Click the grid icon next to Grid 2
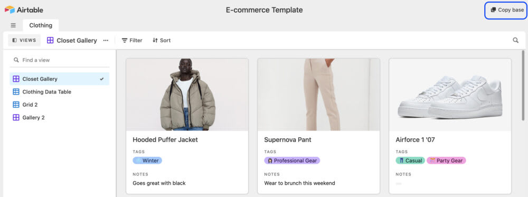 click(16, 105)
